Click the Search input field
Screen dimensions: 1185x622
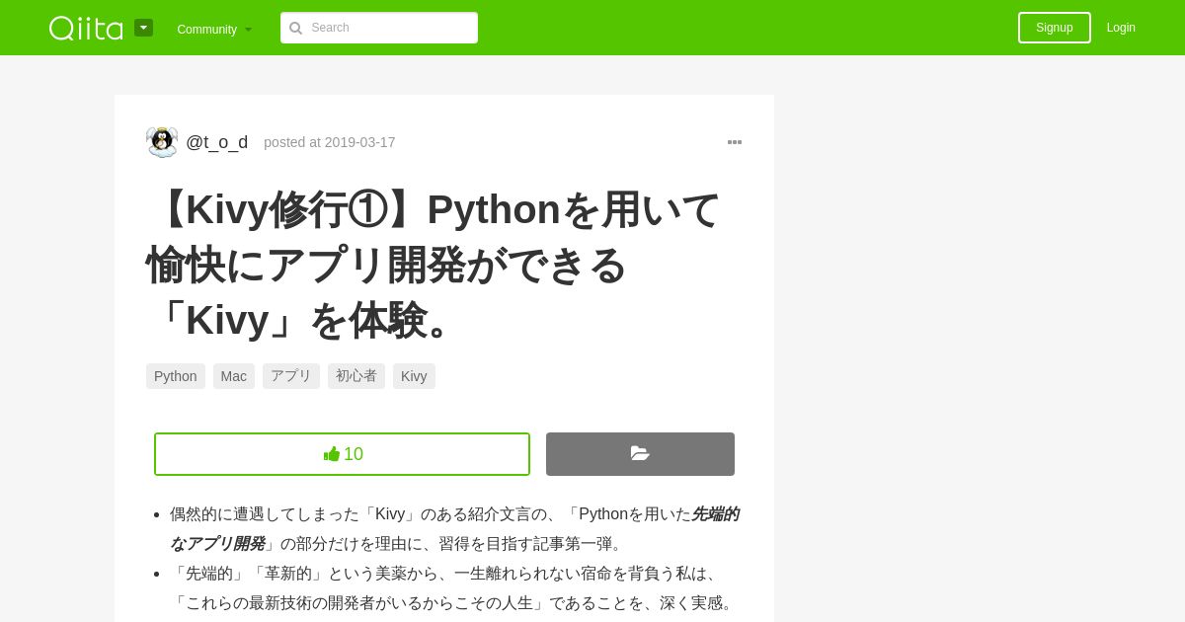click(x=379, y=28)
